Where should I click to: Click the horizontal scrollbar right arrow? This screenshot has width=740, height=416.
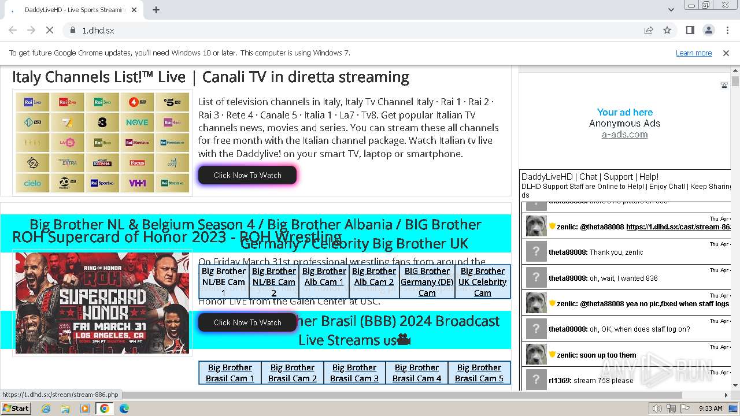(x=726, y=395)
